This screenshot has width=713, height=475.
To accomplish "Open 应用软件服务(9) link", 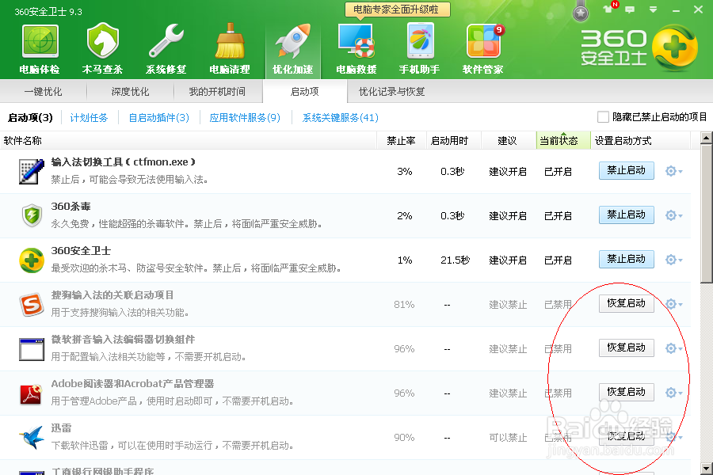I will pos(245,118).
